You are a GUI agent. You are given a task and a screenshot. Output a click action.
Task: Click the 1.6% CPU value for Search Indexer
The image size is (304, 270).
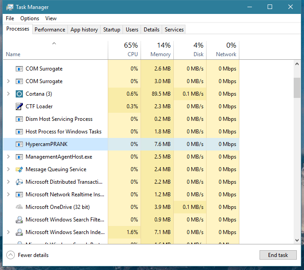pyautogui.click(x=132, y=232)
